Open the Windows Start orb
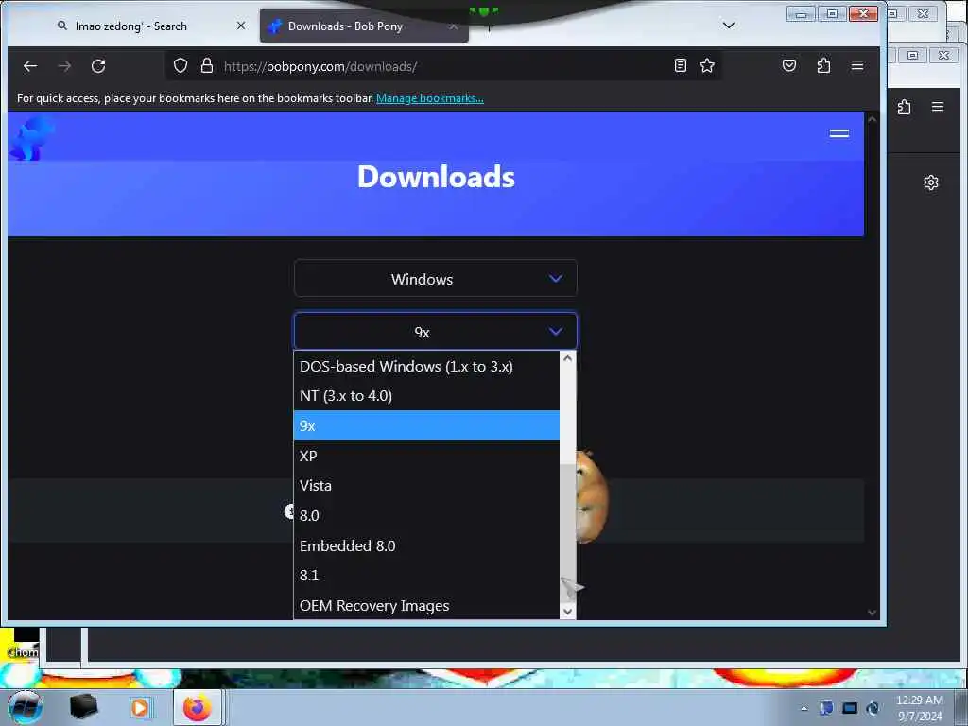This screenshot has width=968, height=726. pos(25,707)
